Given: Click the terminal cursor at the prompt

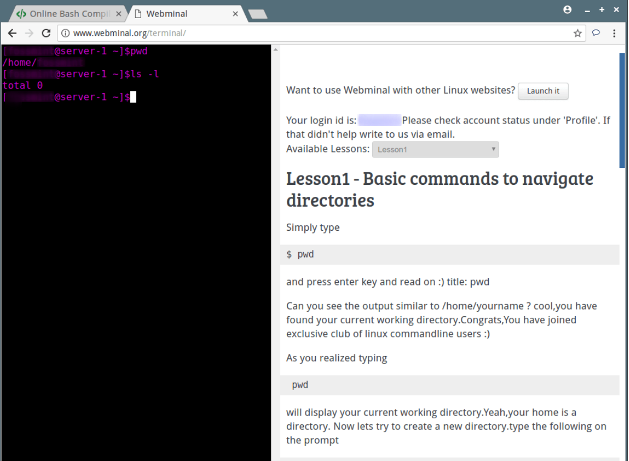Looking at the screenshot, I should [x=133, y=97].
